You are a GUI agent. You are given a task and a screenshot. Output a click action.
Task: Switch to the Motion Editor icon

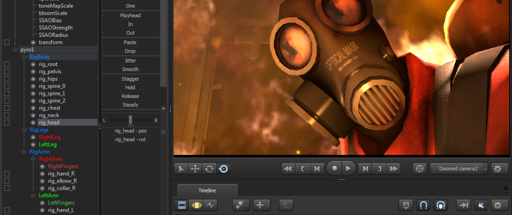pyautogui.click(x=196, y=205)
